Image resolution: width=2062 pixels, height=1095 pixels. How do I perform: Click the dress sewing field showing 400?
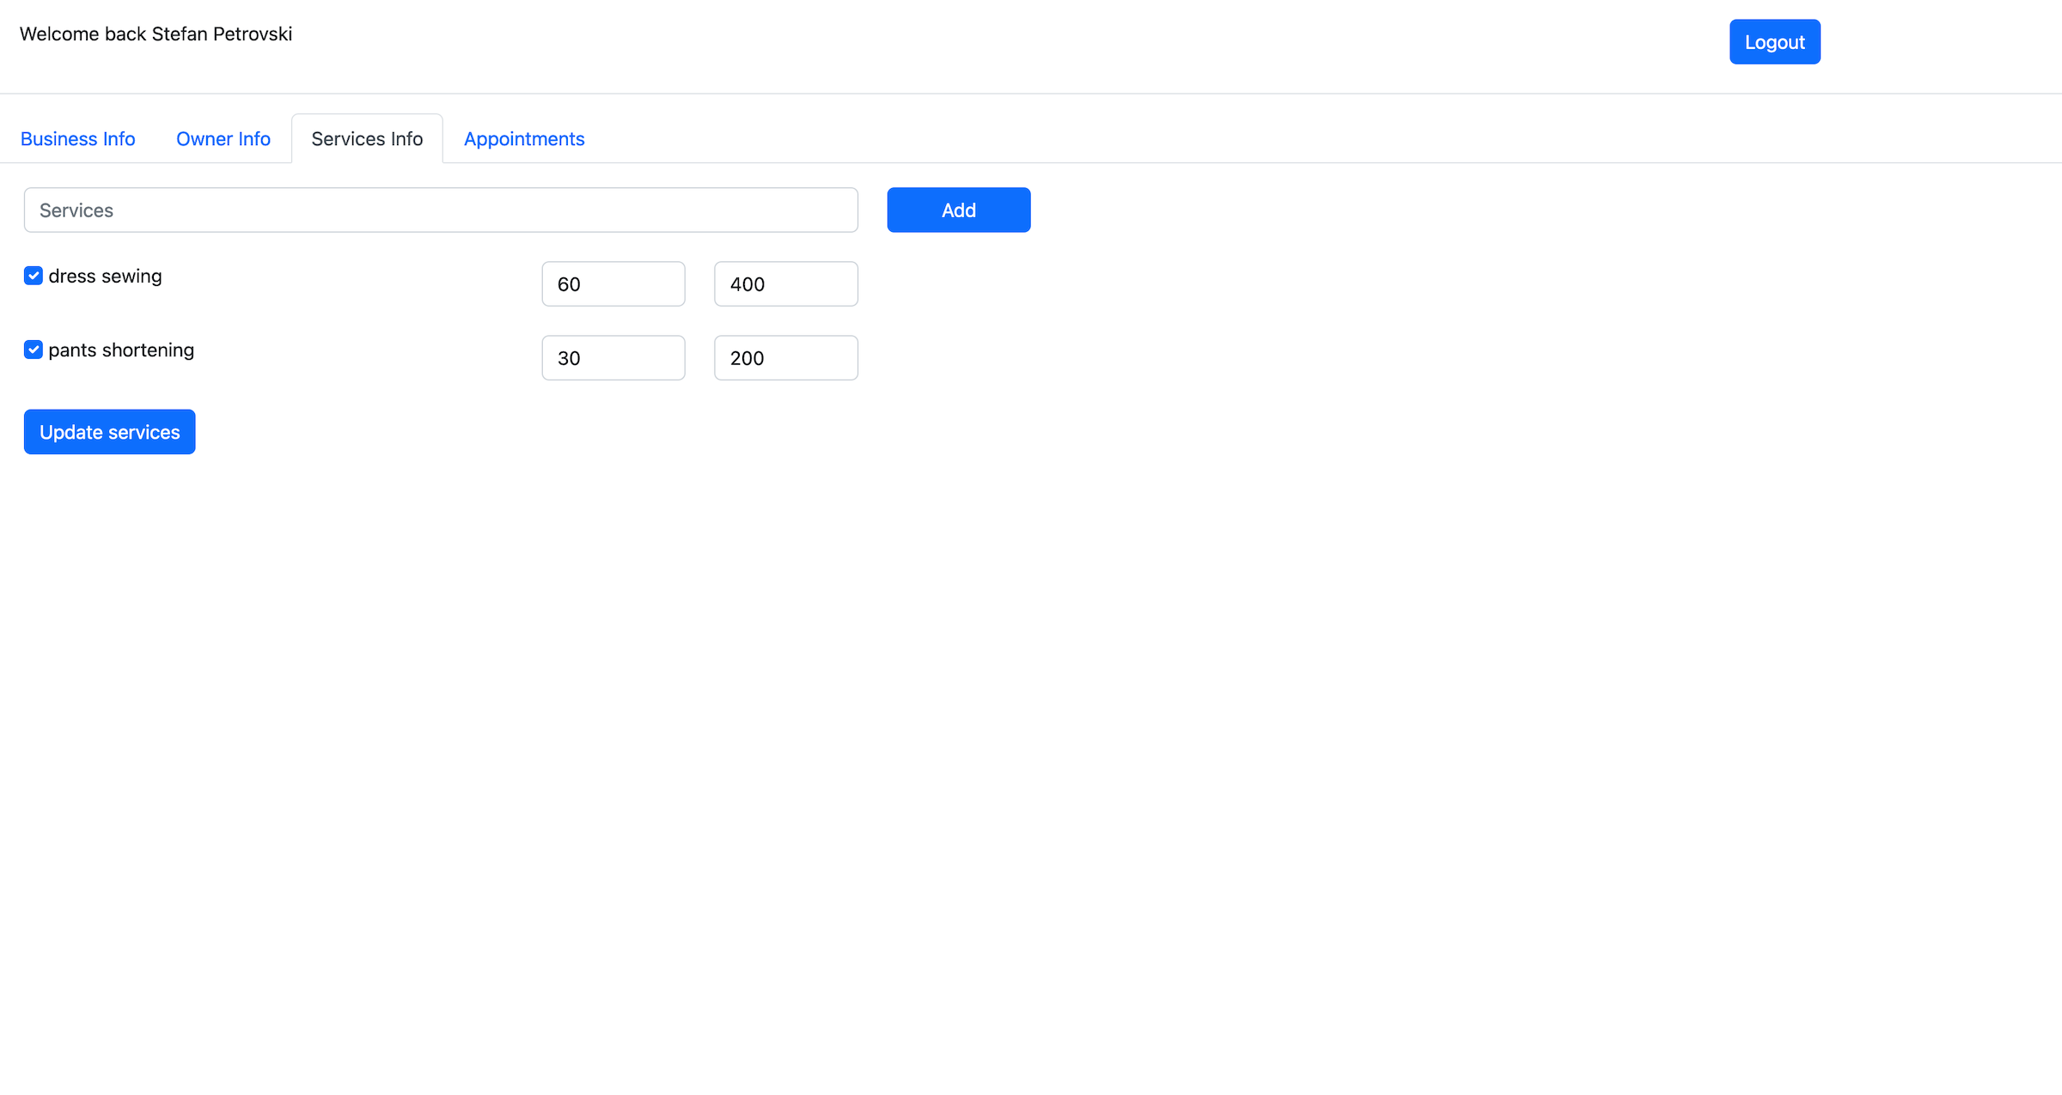tap(785, 284)
